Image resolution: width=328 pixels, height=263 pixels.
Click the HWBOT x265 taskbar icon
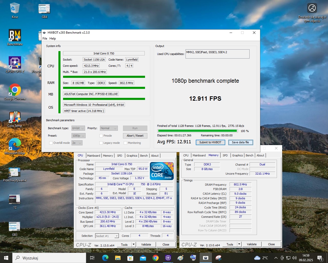click(206, 258)
